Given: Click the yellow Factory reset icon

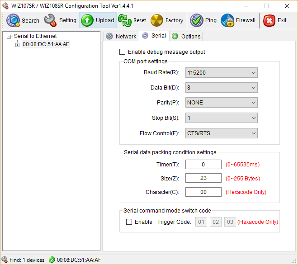Looking at the screenshot, I should (157, 20).
